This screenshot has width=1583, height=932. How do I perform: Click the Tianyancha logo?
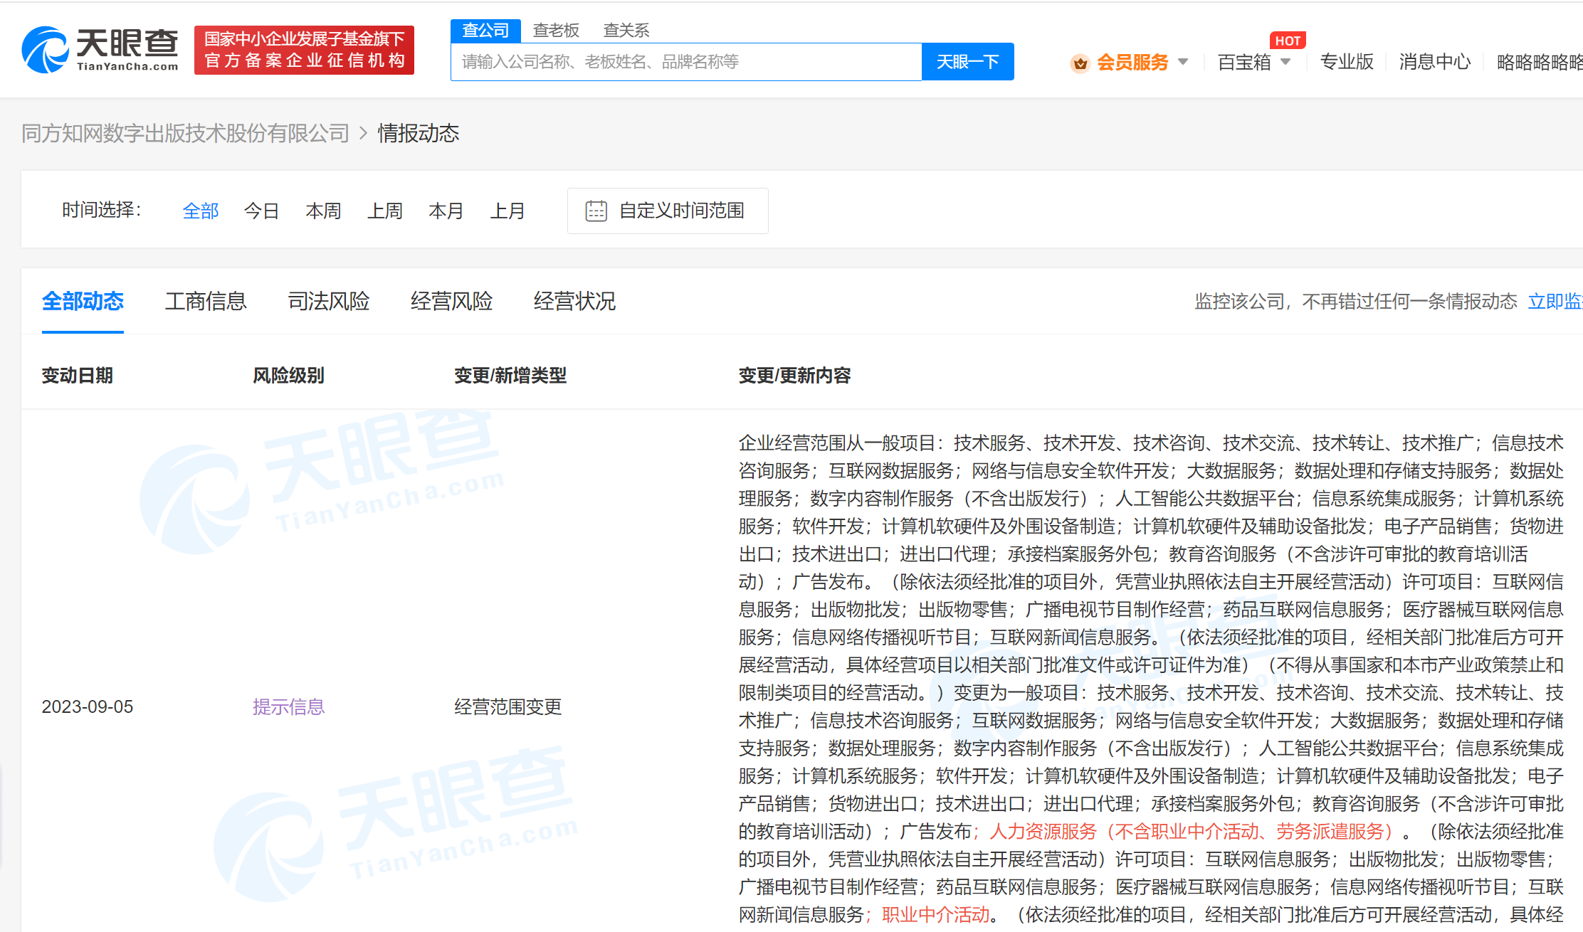pos(100,50)
